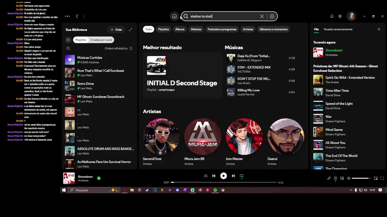Viewport: 387px width, 217px height.
Task: Skip to next track
Action: pos(233,176)
